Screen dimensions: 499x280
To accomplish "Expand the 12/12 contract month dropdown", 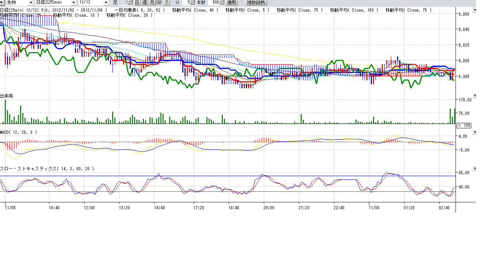I will 106,3.
